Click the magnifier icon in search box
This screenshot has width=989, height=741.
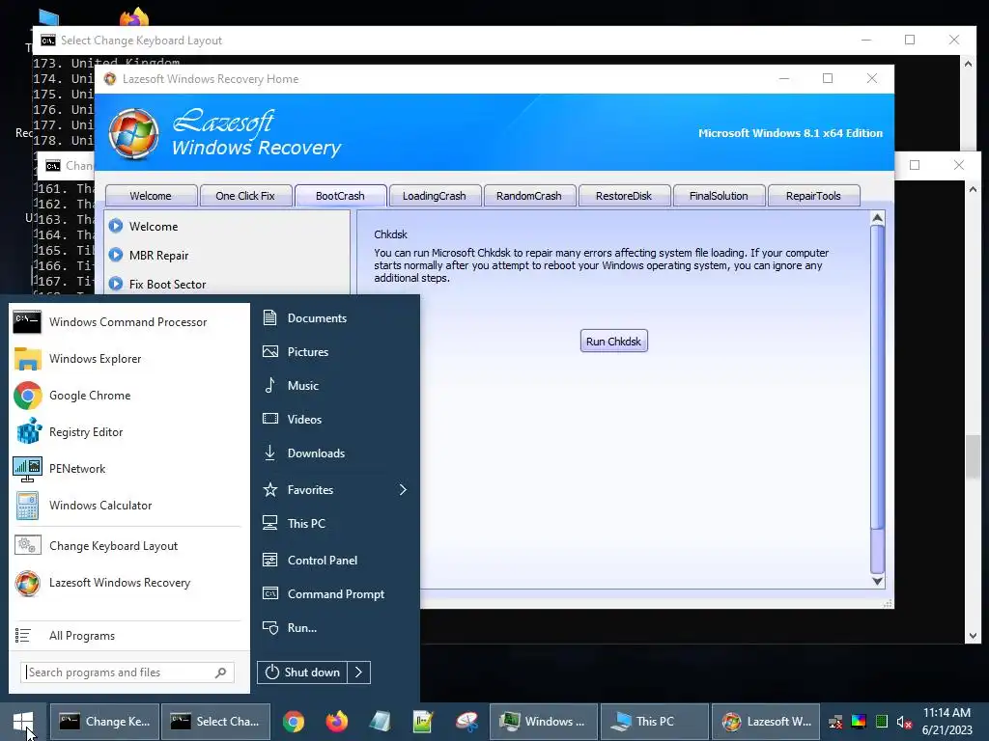[x=221, y=672]
